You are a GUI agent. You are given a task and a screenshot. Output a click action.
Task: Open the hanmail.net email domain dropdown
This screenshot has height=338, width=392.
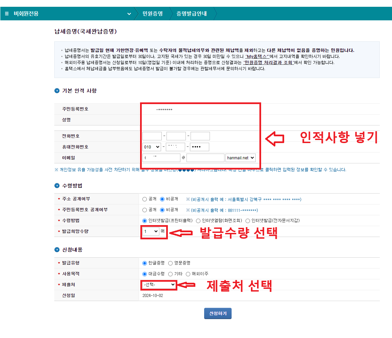[240, 157]
